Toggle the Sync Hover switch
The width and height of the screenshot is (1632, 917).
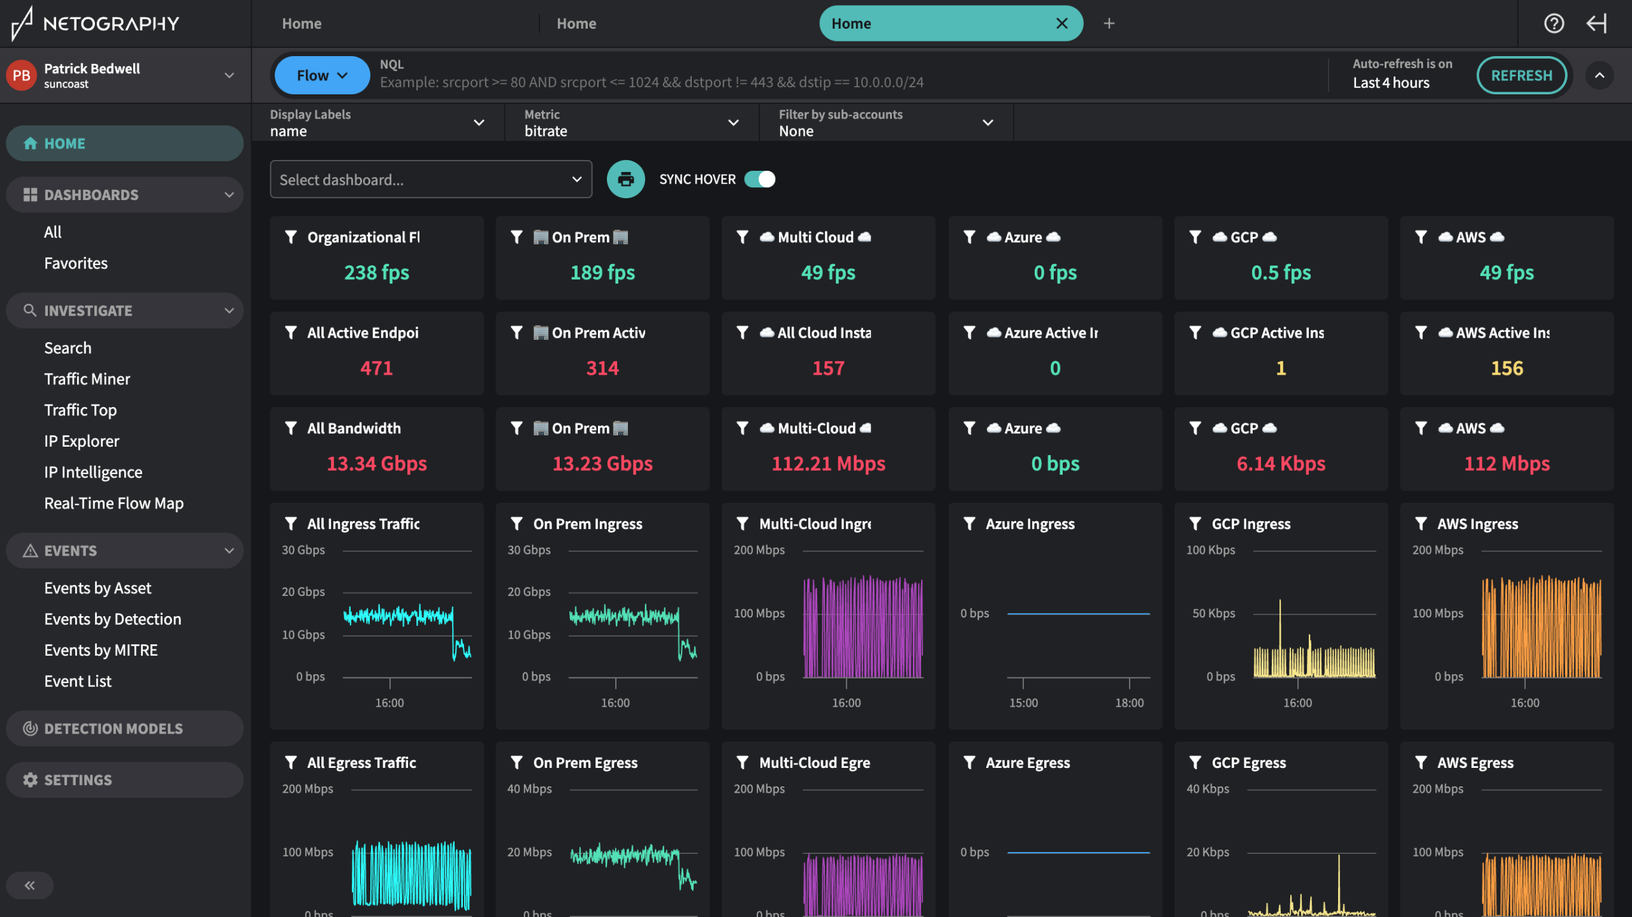[760, 179]
